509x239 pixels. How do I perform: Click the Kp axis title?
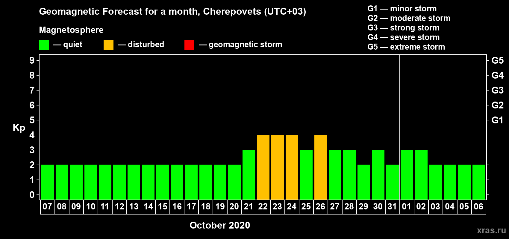tap(19, 128)
